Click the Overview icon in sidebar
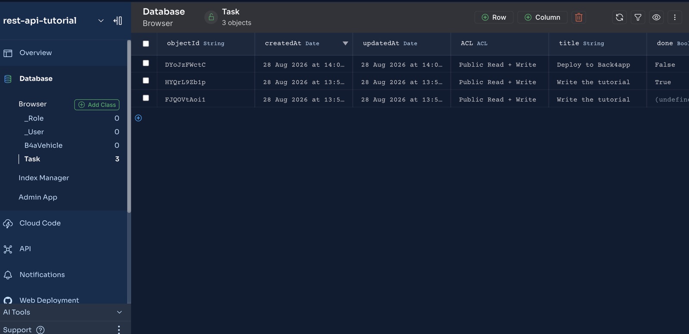689x334 pixels. pos(8,53)
